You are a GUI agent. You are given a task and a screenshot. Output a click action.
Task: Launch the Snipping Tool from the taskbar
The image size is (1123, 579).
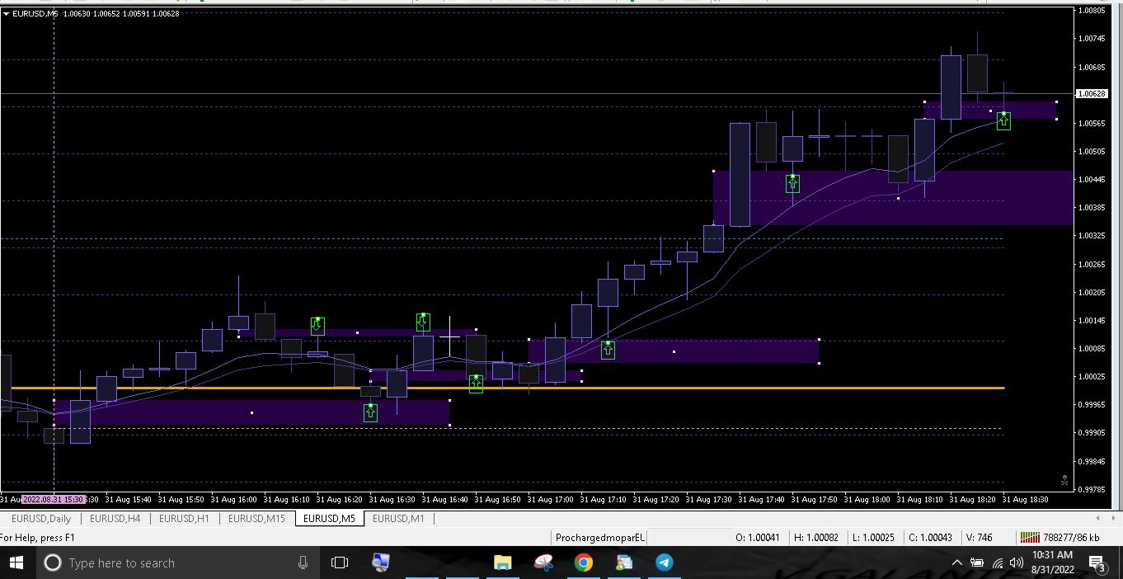tap(543, 563)
